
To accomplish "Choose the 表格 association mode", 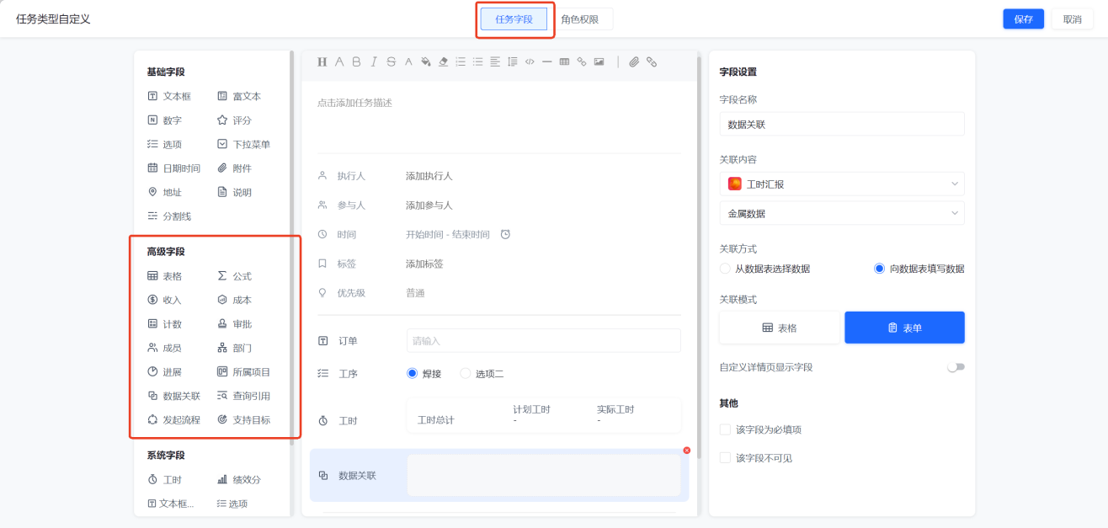I will [780, 328].
